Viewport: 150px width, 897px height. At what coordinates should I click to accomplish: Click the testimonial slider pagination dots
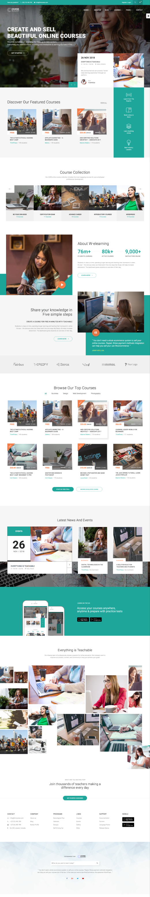140,330
